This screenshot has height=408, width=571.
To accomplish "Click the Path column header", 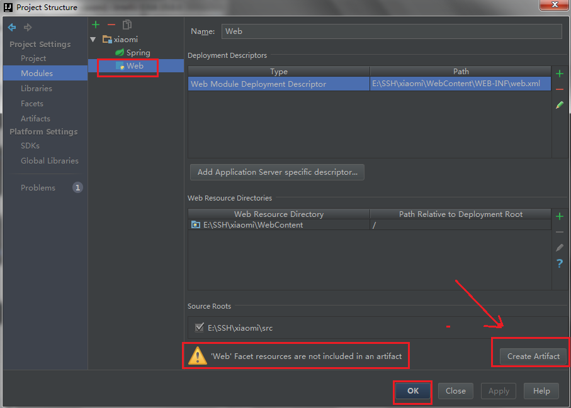I will (460, 71).
